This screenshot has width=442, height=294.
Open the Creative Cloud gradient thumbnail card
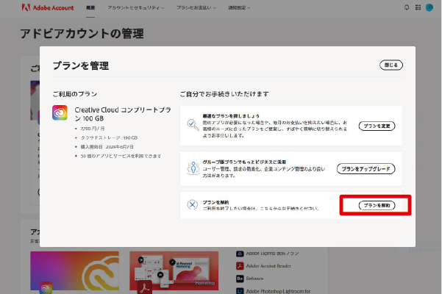click(75, 271)
